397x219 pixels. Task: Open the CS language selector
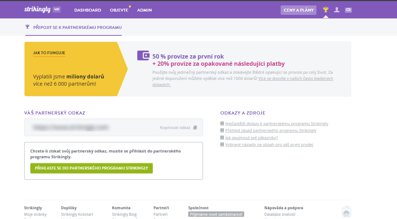click(x=348, y=10)
